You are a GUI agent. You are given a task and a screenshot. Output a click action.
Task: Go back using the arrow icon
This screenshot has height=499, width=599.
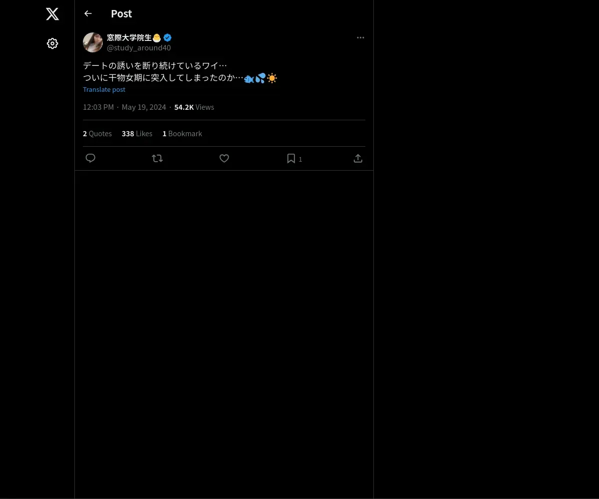(88, 13)
